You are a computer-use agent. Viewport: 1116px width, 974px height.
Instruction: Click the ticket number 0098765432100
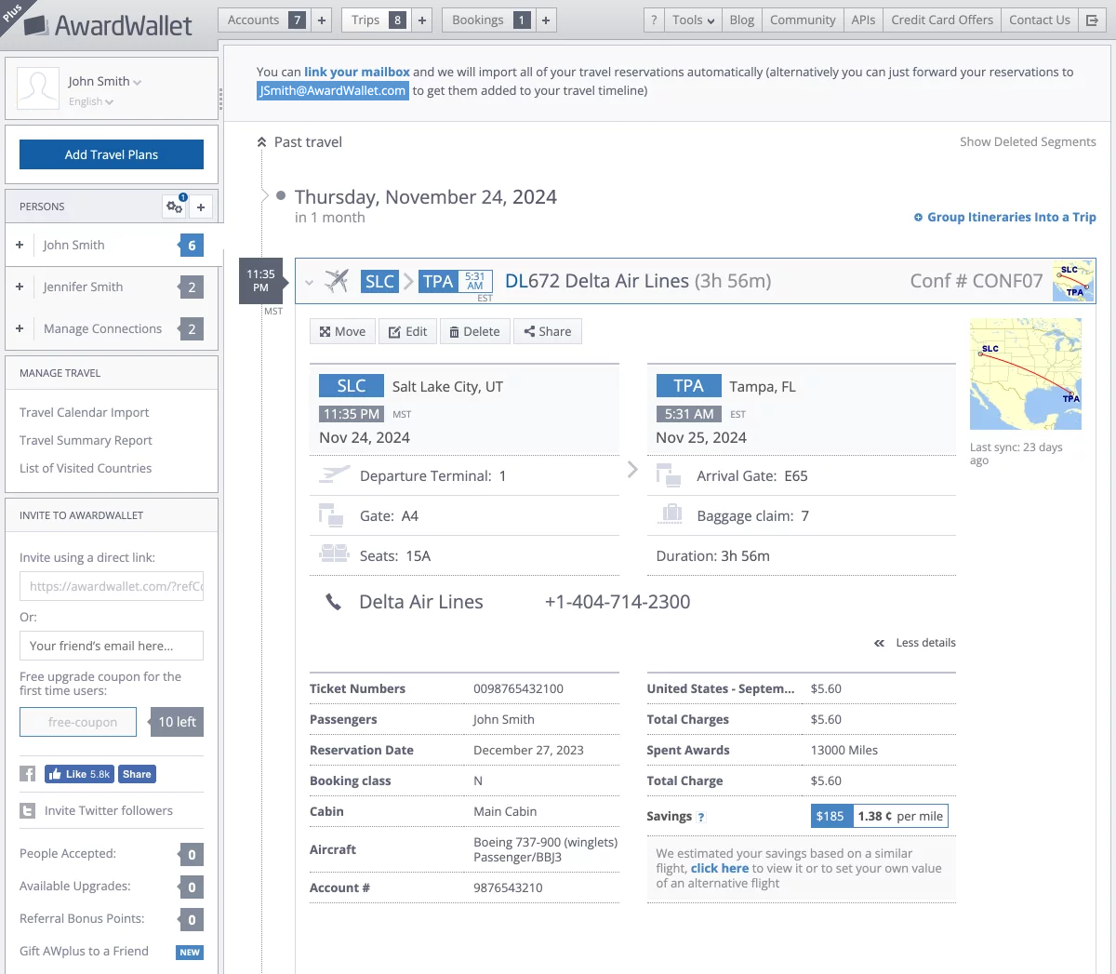click(x=518, y=689)
